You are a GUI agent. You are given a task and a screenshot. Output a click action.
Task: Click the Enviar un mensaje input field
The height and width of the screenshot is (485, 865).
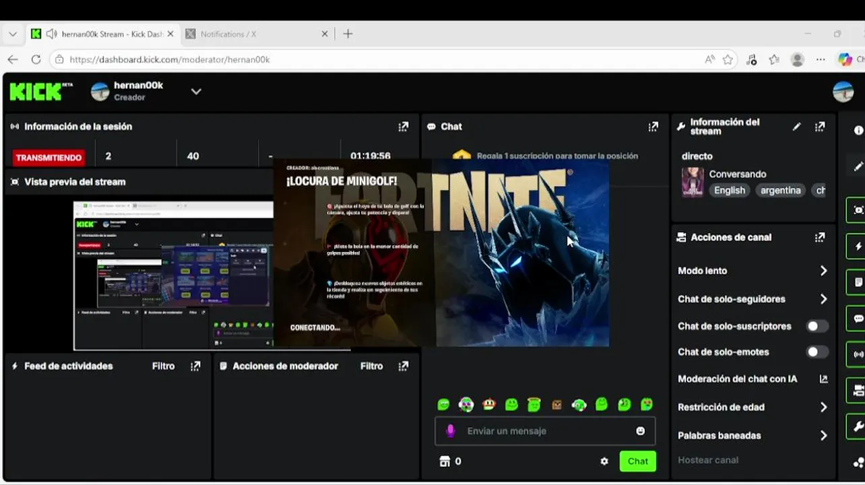(x=544, y=431)
